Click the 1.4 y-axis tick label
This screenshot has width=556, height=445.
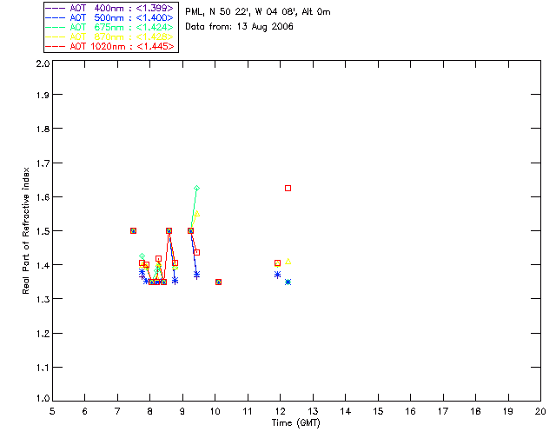pos(43,265)
